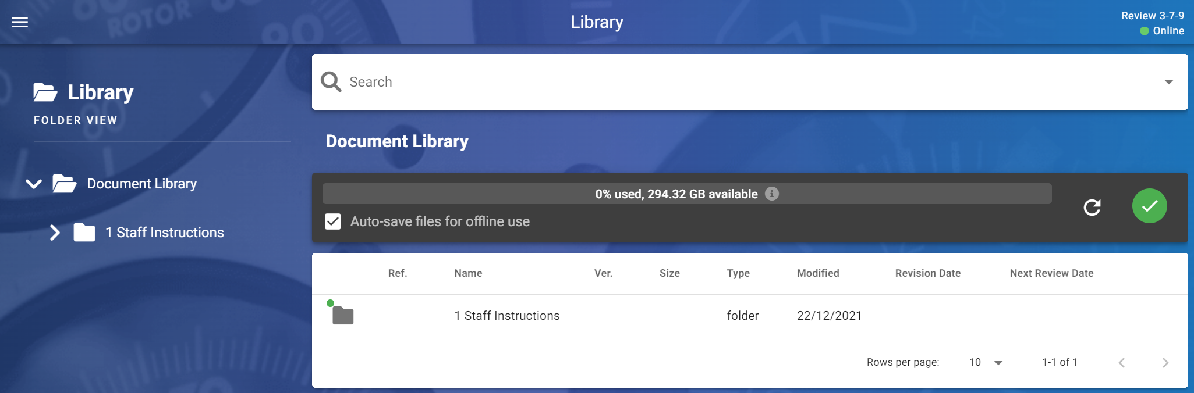The width and height of the screenshot is (1194, 393).
Task: Click the folder icon in table row
Action: [343, 316]
